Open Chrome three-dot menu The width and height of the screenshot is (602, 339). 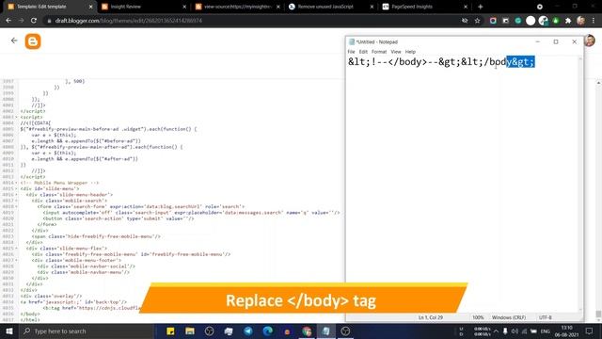(x=594, y=21)
